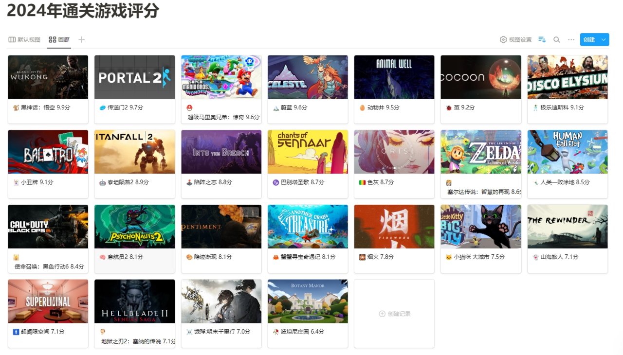
Task: Open 视图设置 view settings
Action: (x=516, y=39)
